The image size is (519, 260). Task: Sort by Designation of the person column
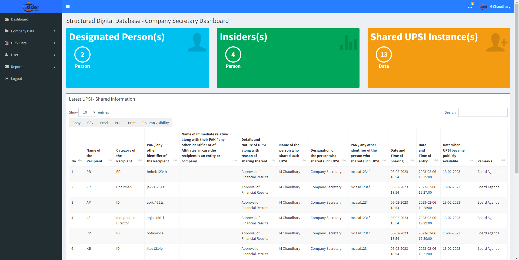point(344,161)
